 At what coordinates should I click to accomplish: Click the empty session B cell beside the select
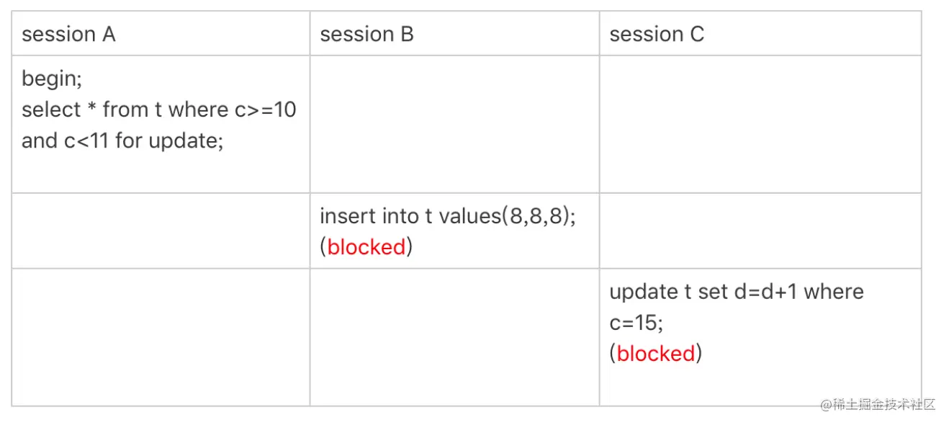[x=454, y=124]
